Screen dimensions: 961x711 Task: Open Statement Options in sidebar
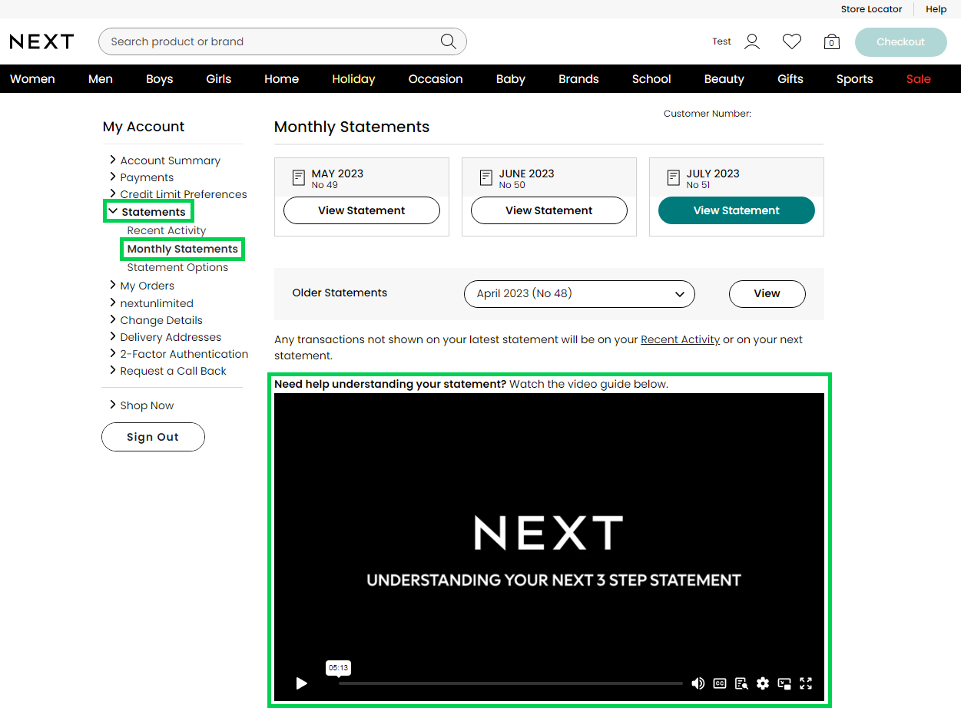pos(177,267)
